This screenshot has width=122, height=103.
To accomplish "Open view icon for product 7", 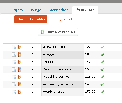I will [x=14, y=47].
